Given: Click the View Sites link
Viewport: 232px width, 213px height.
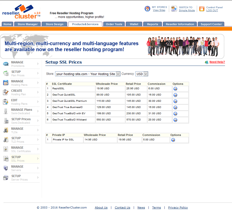Looking at the screenshot, I should pyautogui.click(x=159, y=10).
